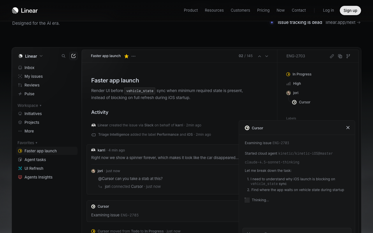Click the Cursor icon in the activity card
373x233 pixels.
(93, 206)
